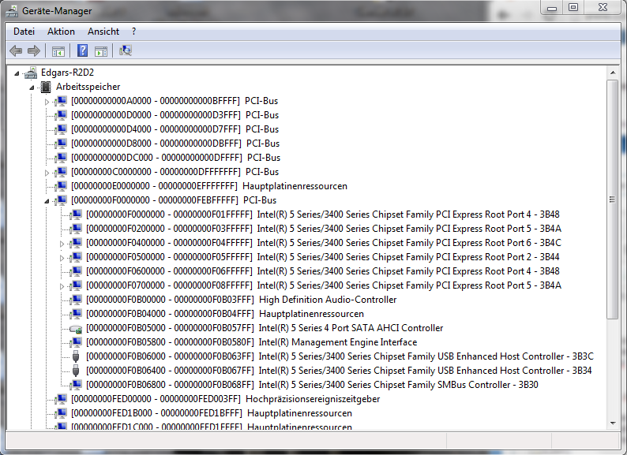Click the Edgars-R2D2 label
This screenshot has height=455, width=627.
click(68, 73)
